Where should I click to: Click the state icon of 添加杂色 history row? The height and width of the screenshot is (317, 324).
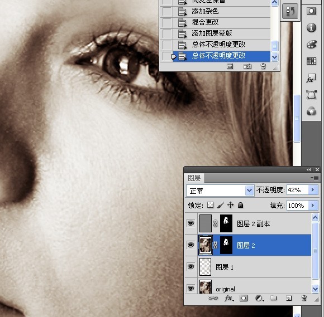point(182,12)
